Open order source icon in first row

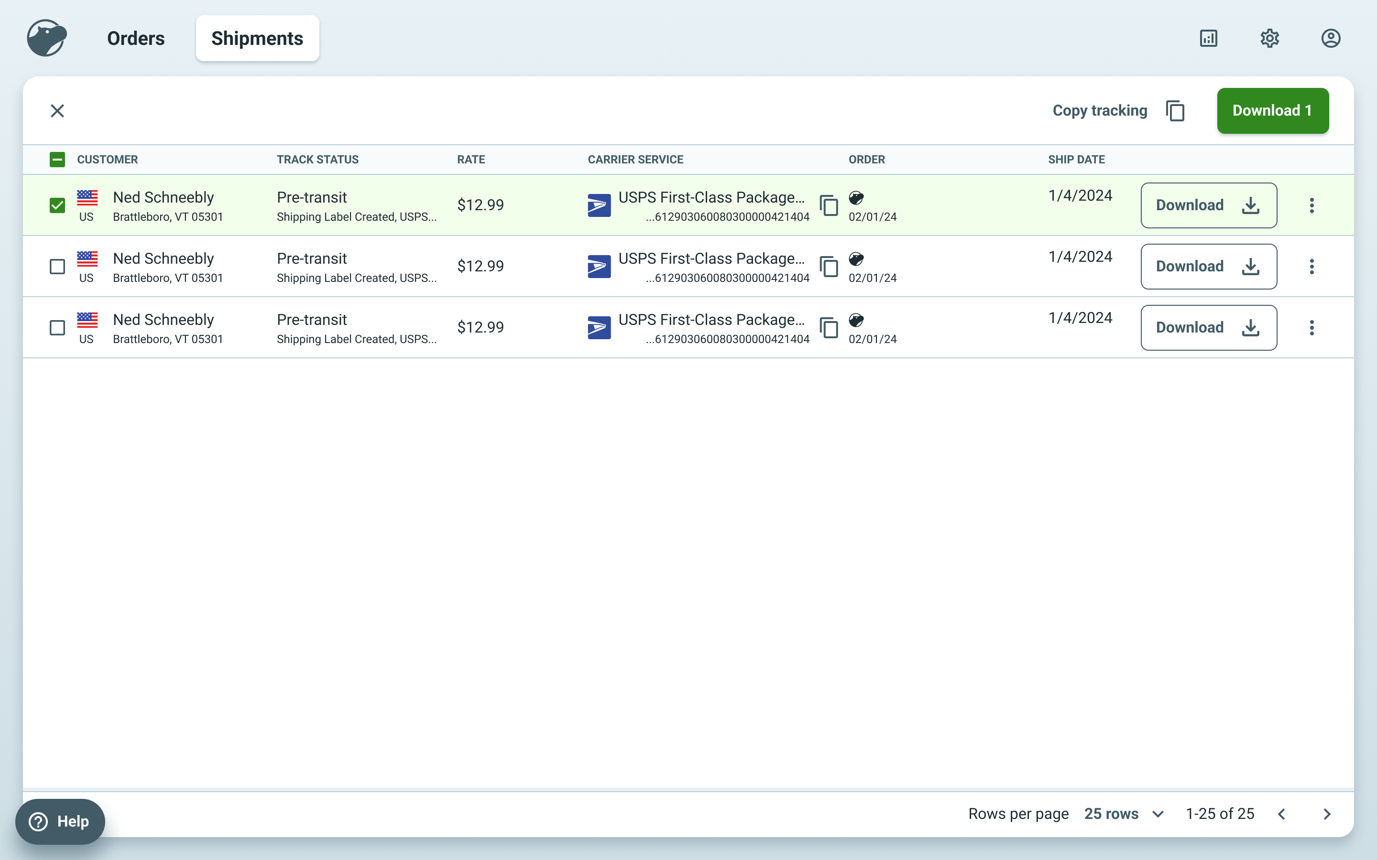coord(856,198)
